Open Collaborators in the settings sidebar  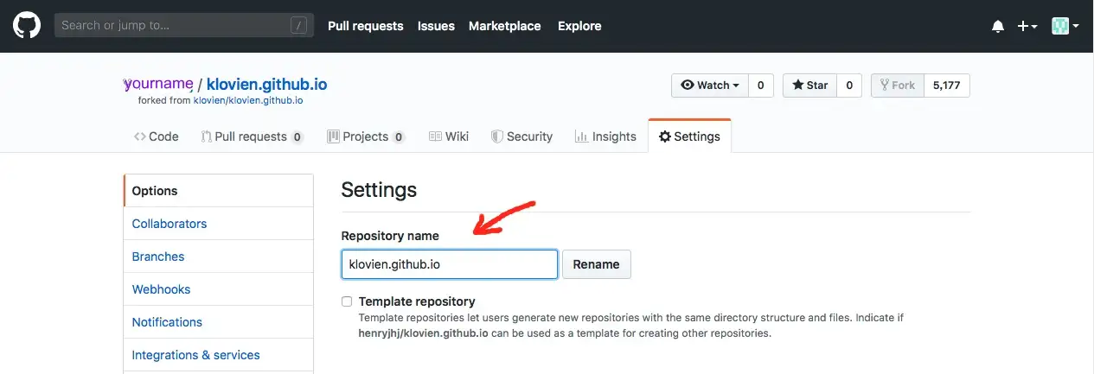click(x=218, y=224)
